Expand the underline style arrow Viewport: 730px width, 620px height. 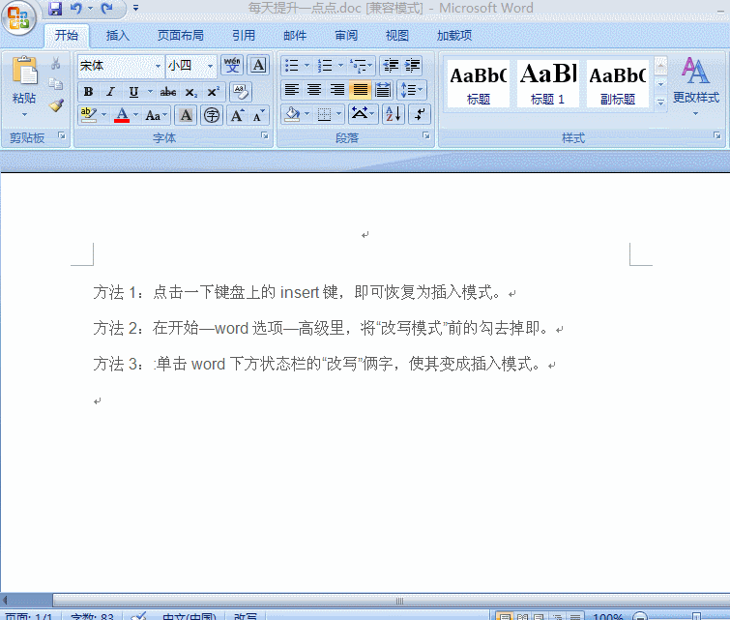click(x=150, y=92)
